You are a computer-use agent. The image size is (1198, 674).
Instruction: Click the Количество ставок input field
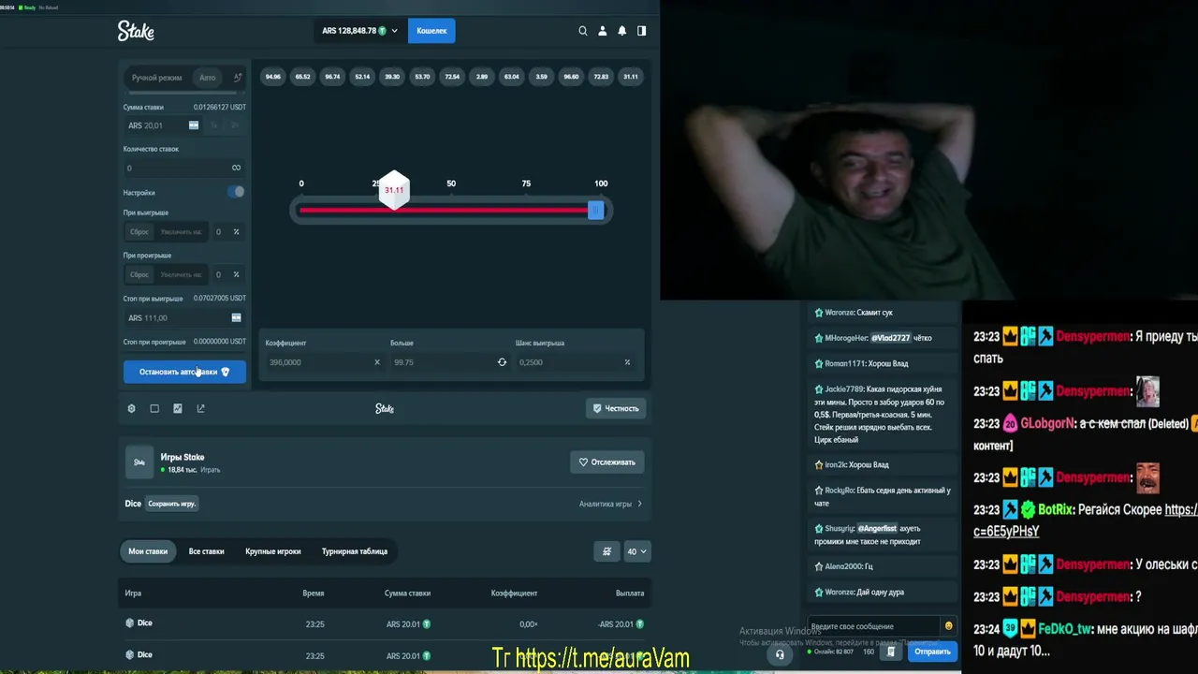(184, 168)
